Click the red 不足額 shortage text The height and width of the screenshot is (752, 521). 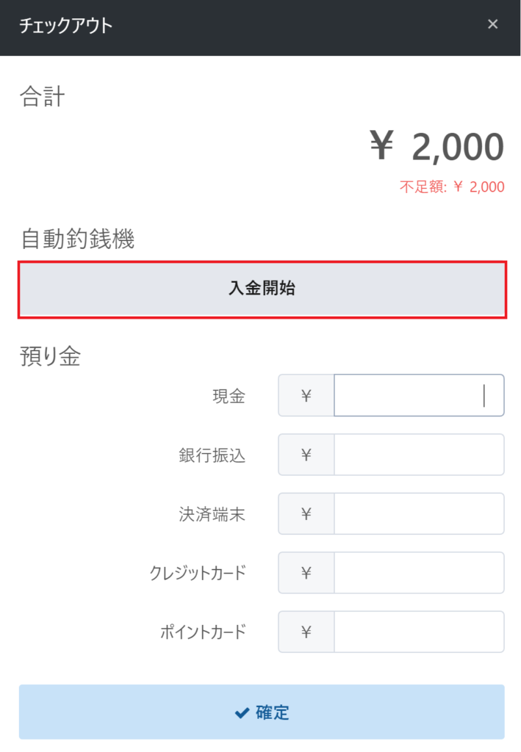[452, 187]
